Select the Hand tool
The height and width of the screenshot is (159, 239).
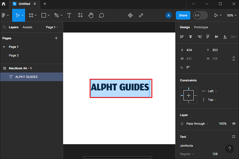click(x=91, y=15)
